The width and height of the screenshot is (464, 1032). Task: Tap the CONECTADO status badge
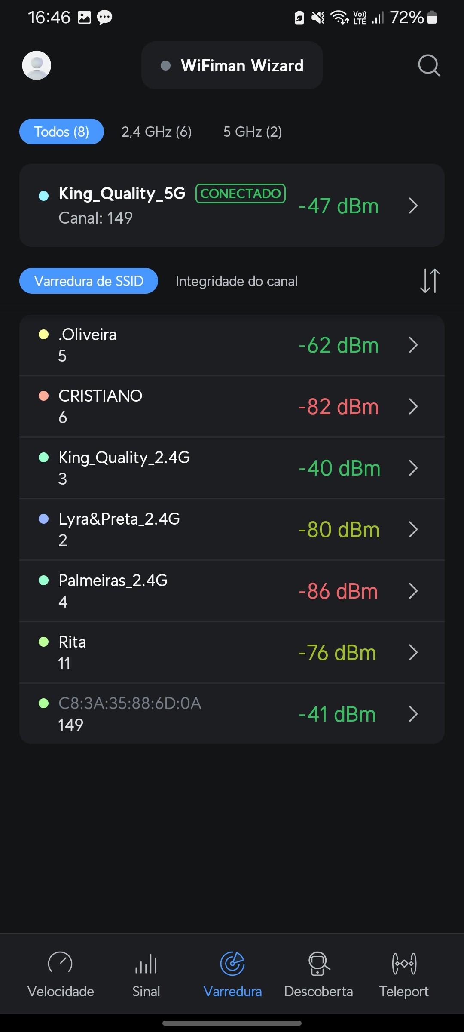pyautogui.click(x=240, y=193)
